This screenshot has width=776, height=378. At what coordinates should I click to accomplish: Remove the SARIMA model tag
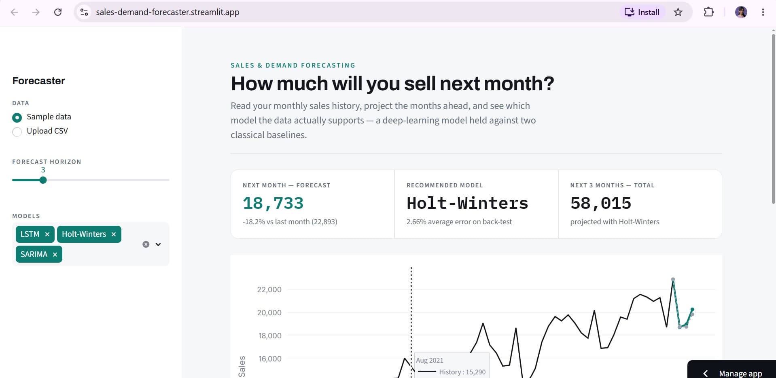click(55, 255)
